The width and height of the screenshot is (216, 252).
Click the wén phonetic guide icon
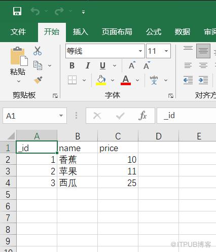coord(154,80)
